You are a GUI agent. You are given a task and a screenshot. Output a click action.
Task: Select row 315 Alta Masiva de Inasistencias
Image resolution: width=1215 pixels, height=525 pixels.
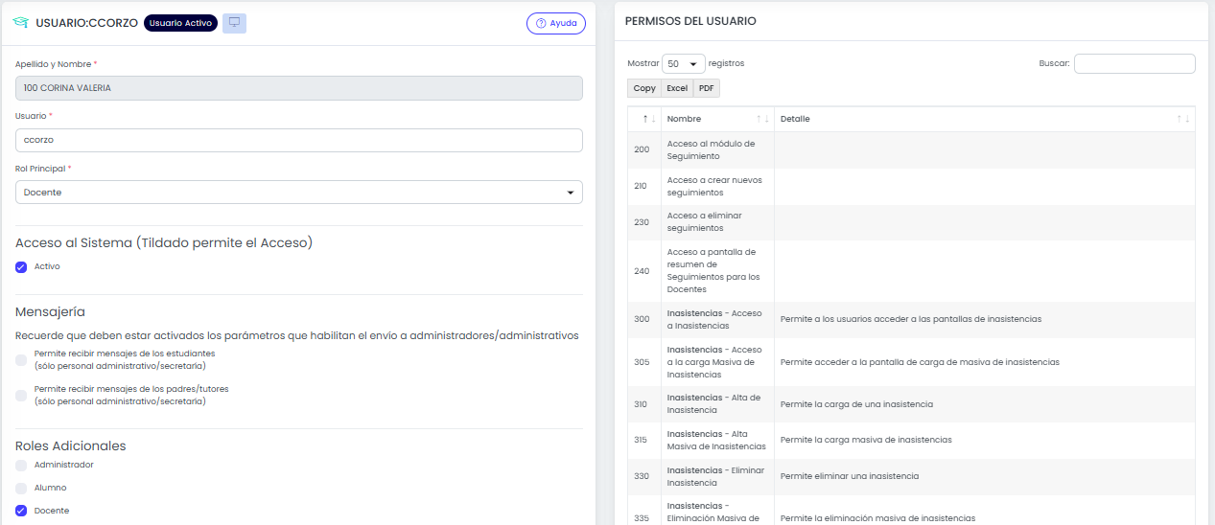point(911,441)
